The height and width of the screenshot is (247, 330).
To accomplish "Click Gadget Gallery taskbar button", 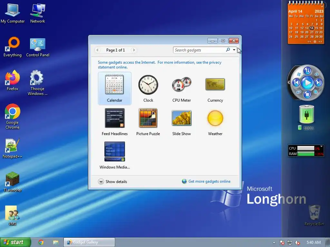I will pos(89,242).
